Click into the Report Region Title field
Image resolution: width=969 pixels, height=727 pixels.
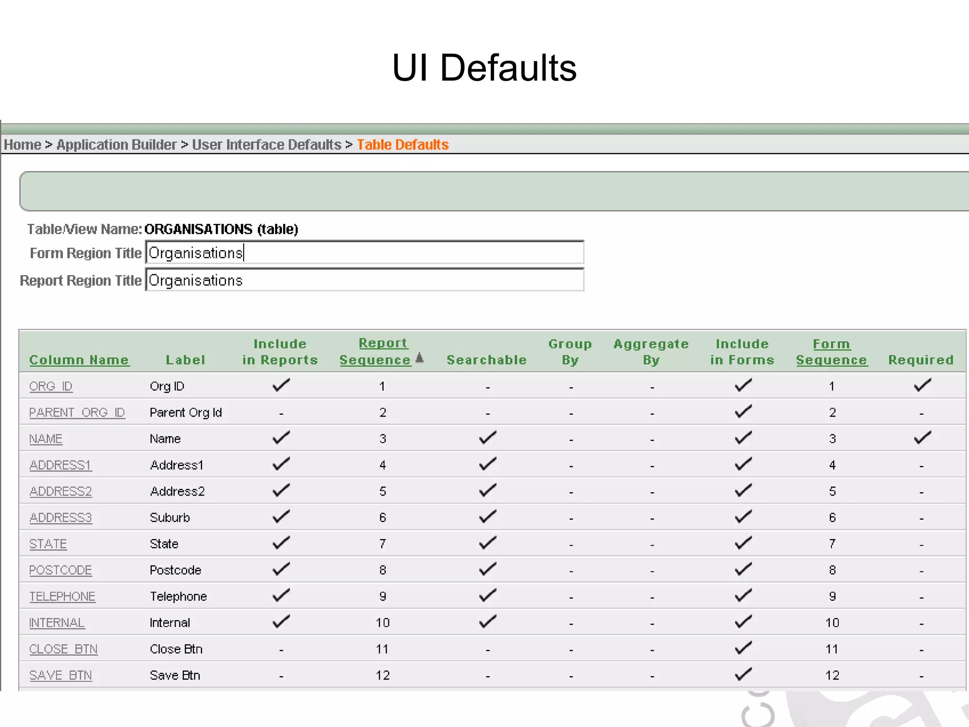click(x=365, y=280)
